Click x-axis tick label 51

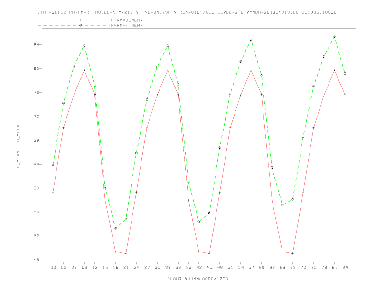point(230,267)
